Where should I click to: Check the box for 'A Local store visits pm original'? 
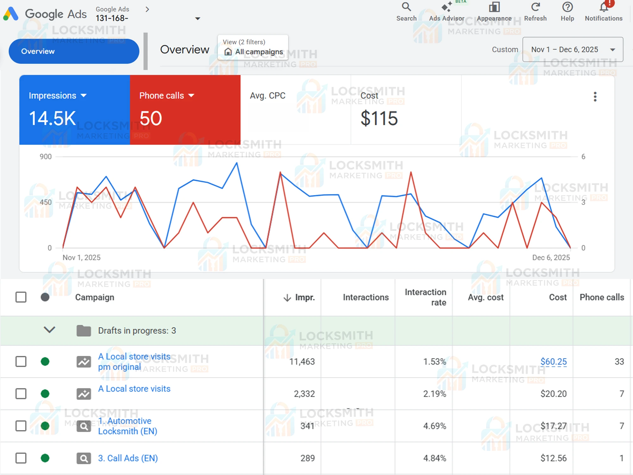(21, 361)
